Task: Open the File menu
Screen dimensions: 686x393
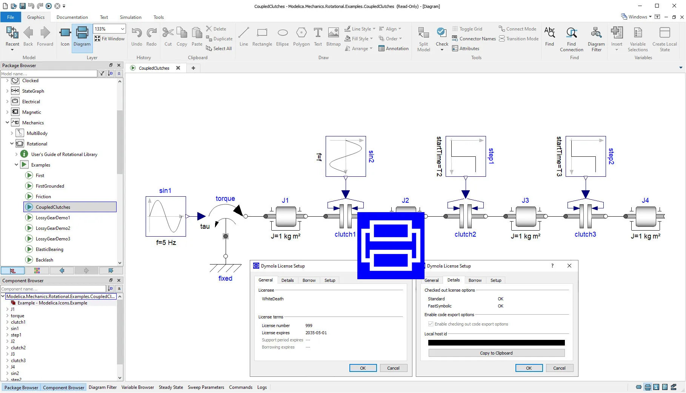Action: click(x=11, y=17)
